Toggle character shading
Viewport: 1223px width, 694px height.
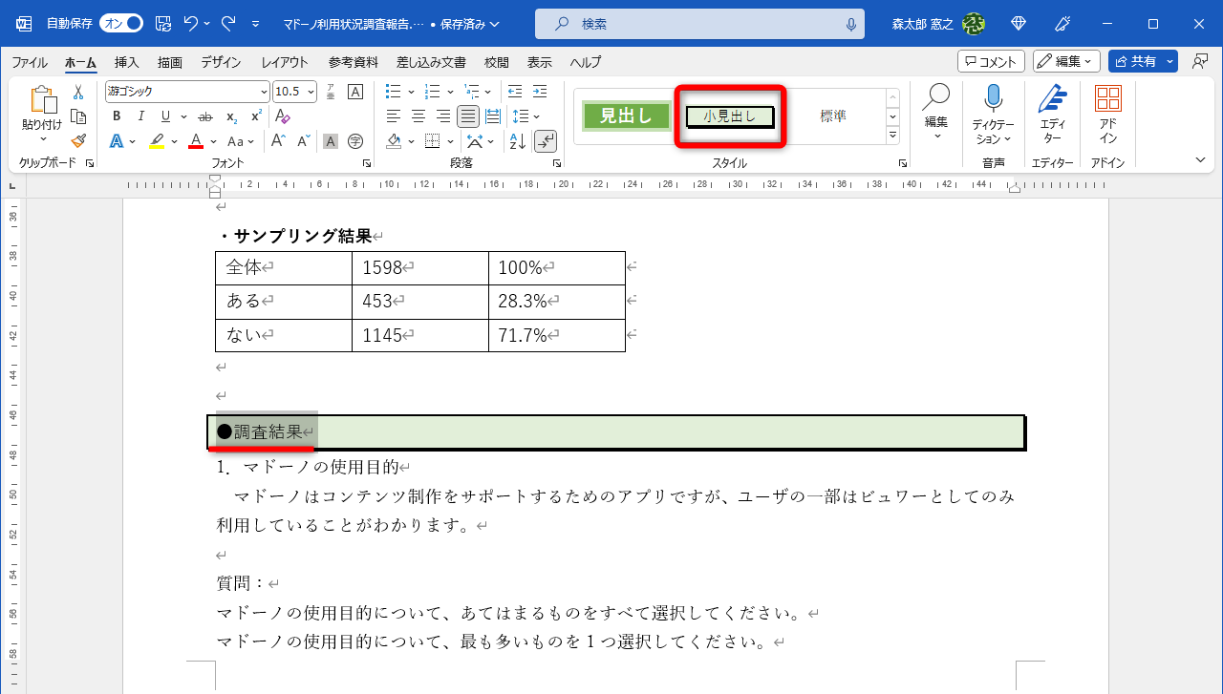[331, 141]
